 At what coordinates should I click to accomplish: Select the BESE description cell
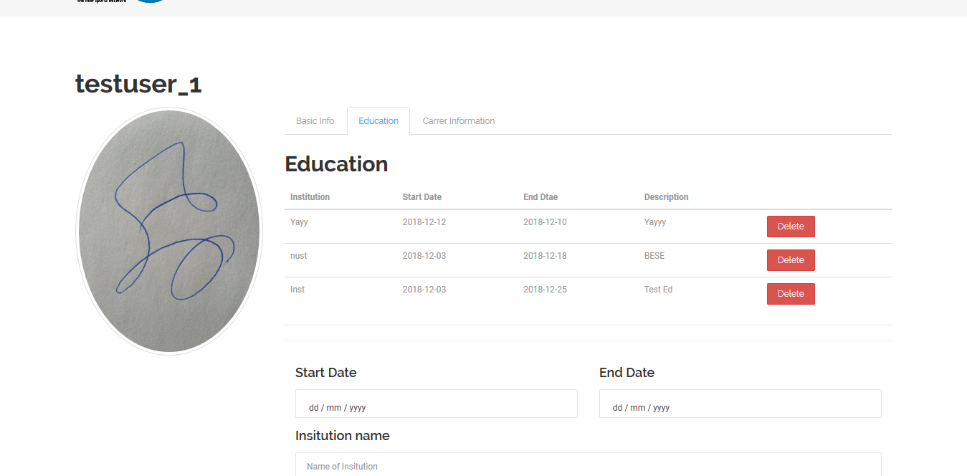pyautogui.click(x=654, y=256)
